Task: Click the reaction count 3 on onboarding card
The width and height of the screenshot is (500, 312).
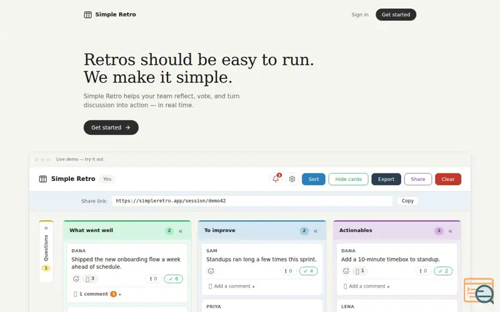Action: (x=90, y=279)
